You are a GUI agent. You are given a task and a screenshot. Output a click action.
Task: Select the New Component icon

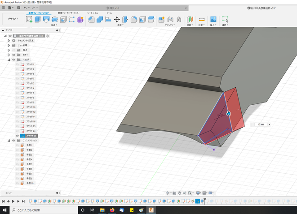coord(161,19)
